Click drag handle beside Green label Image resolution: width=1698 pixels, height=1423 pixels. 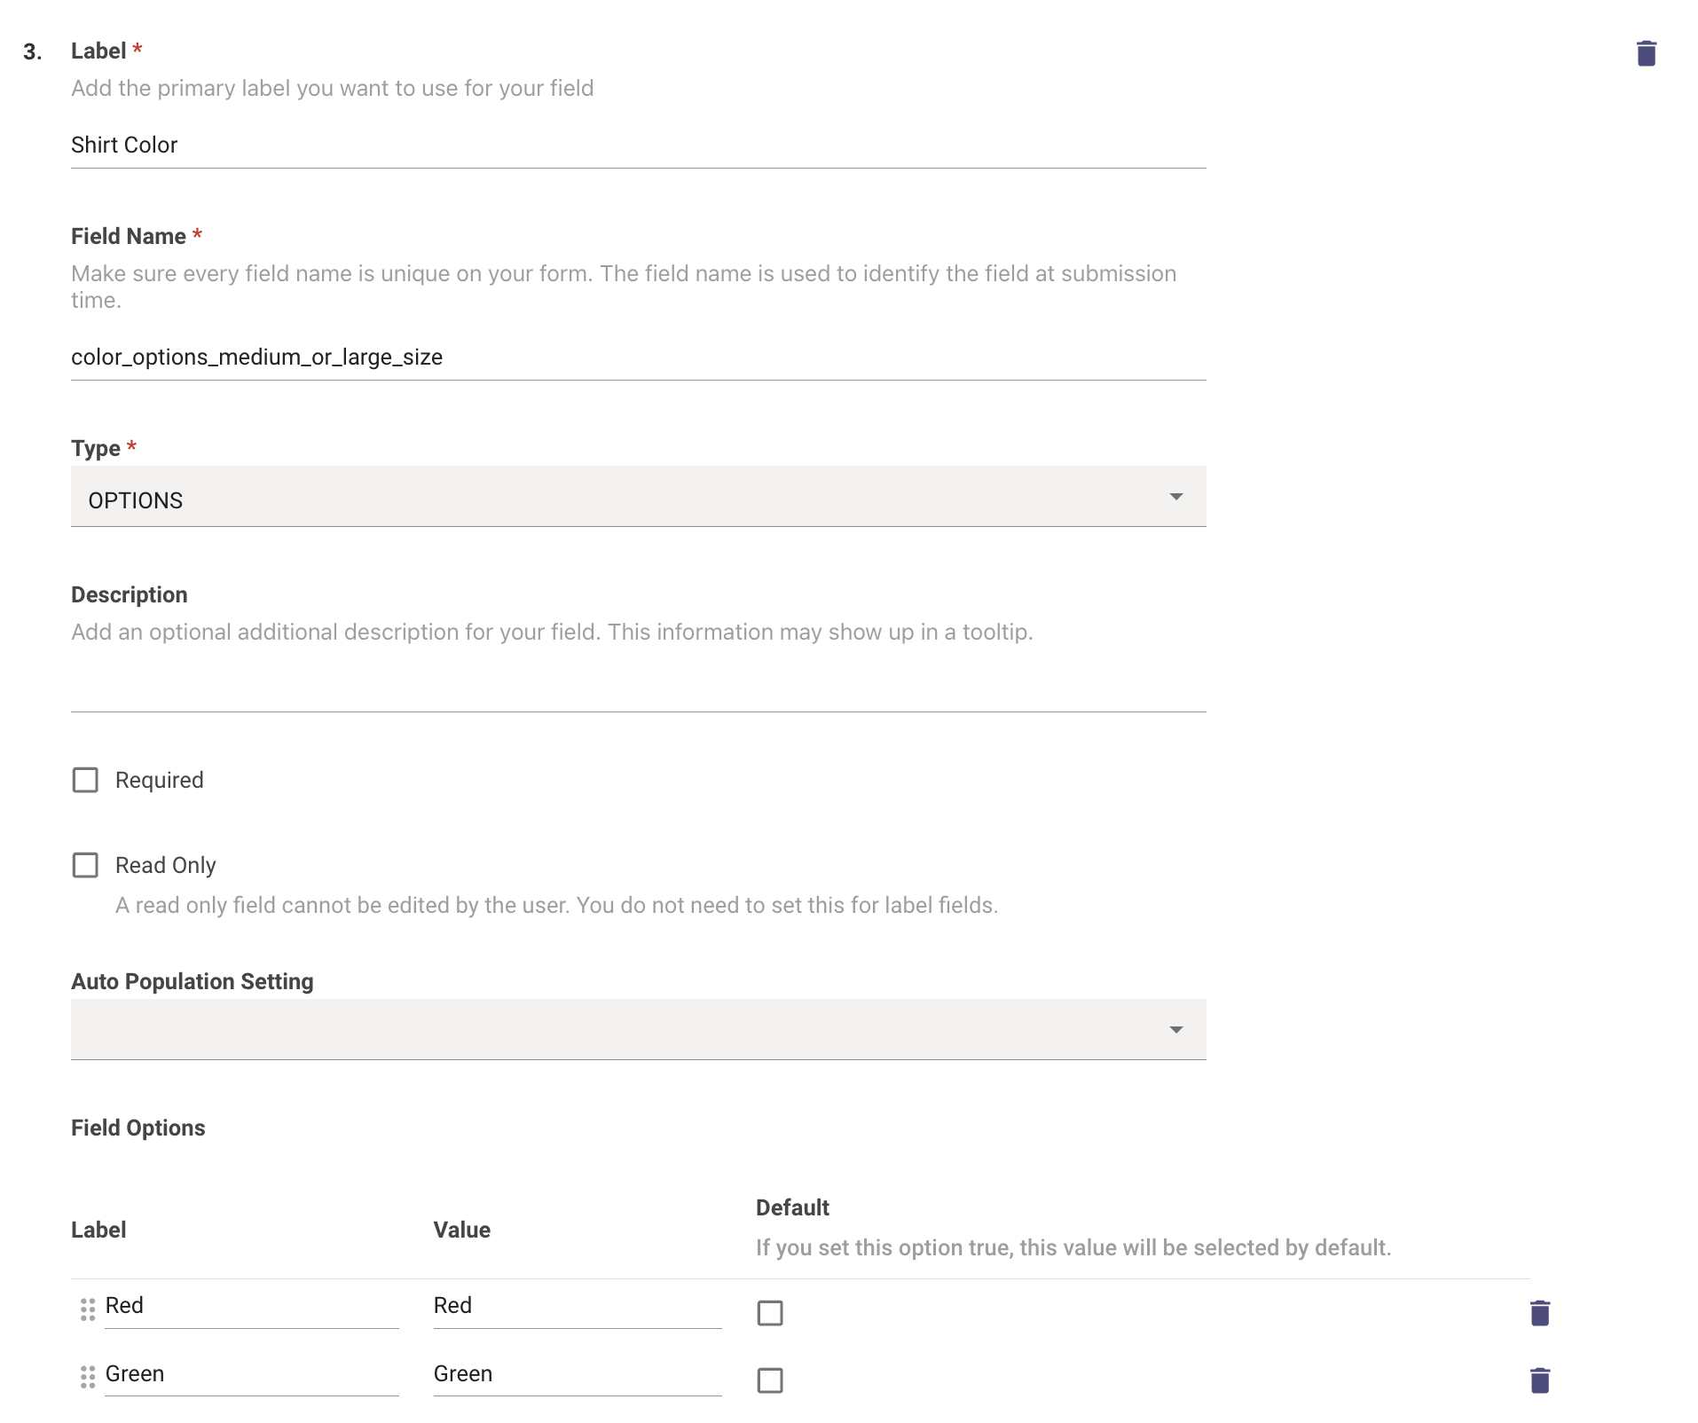(88, 1377)
